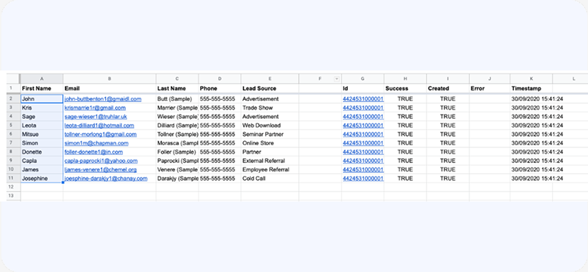
Task: Open the foller-donette1@in.com email link
Action: [x=94, y=152]
